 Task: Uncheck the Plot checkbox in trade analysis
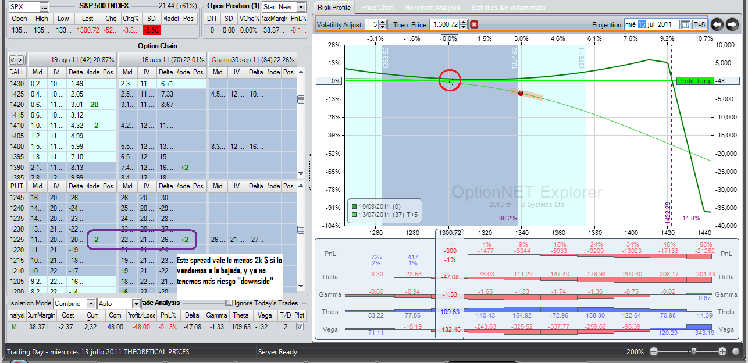click(x=300, y=327)
